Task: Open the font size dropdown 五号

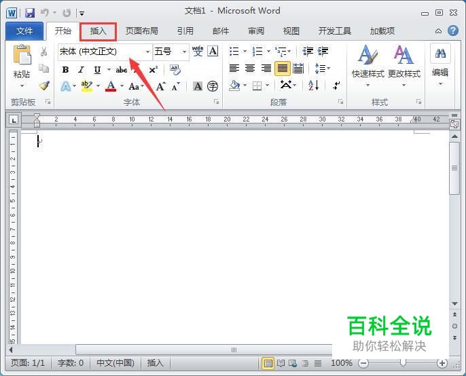Action: pyautogui.click(x=184, y=52)
